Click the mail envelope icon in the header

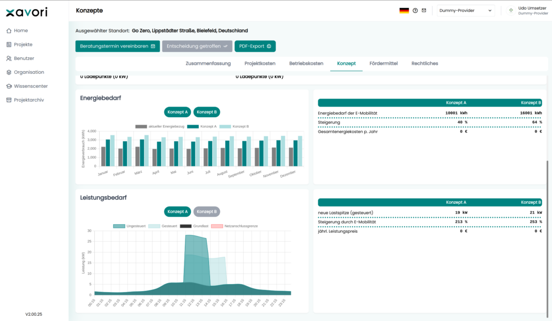tap(424, 11)
